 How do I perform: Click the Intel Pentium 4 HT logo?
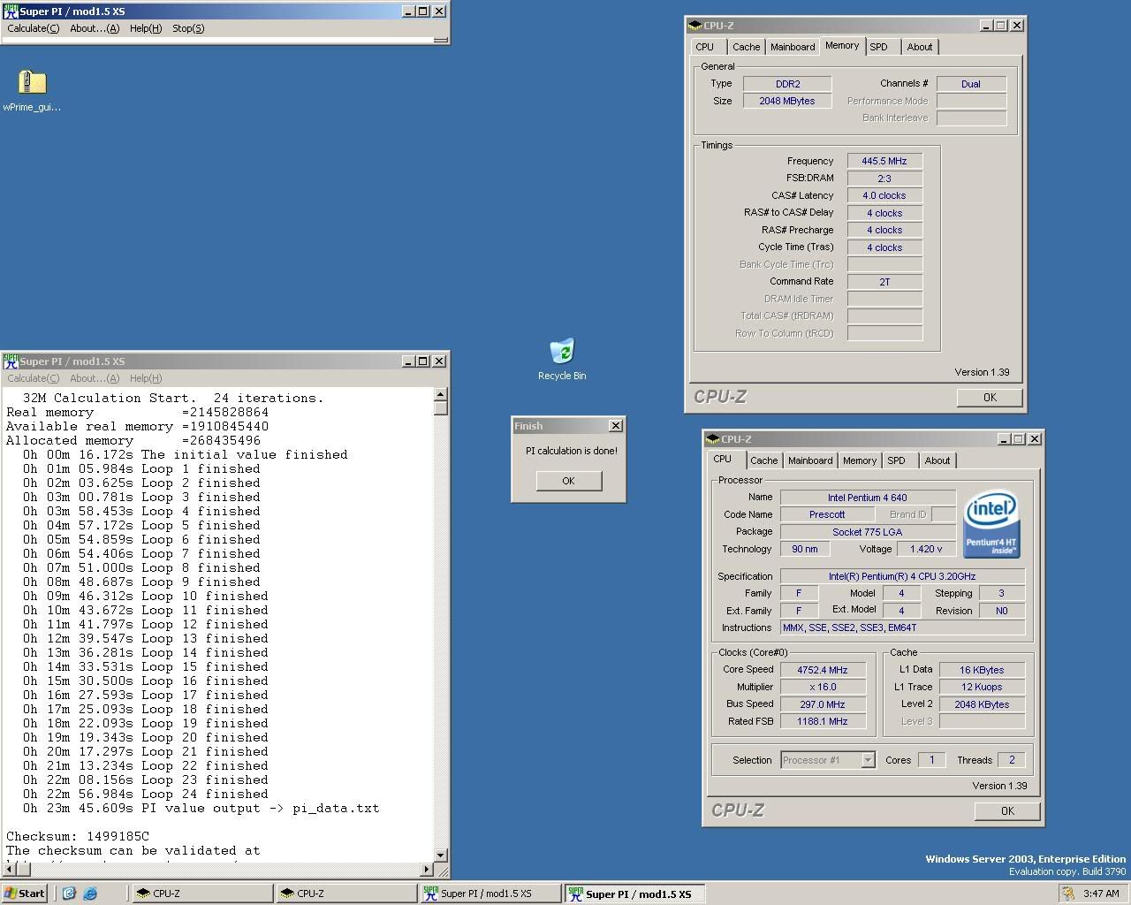(x=991, y=525)
